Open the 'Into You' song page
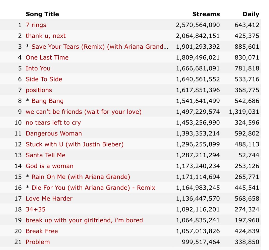 (x=38, y=68)
